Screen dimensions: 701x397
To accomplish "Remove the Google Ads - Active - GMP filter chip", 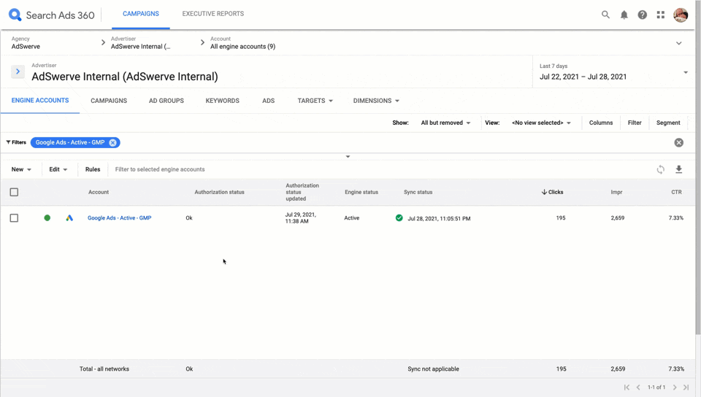I will click(x=112, y=142).
